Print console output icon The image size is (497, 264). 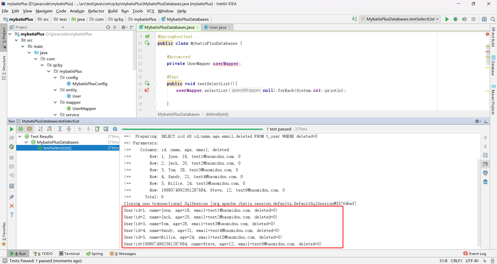pyautogui.click(x=485, y=173)
